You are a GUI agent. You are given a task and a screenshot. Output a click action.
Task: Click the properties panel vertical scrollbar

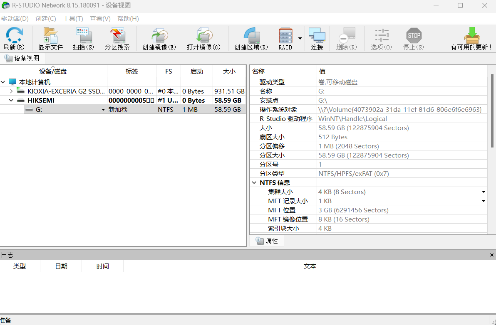click(x=492, y=111)
